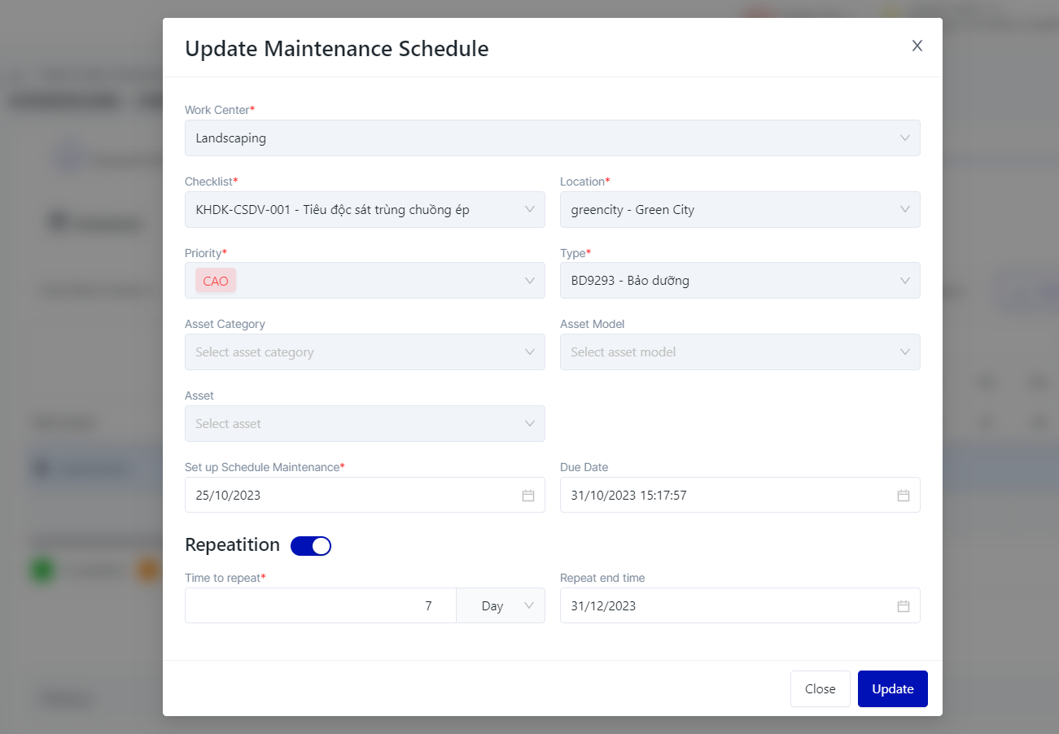The image size is (1059, 734).
Task: Open the Location dropdown showing Green City
Action: pos(904,210)
